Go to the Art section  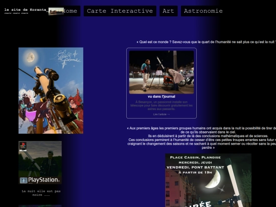(169, 11)
